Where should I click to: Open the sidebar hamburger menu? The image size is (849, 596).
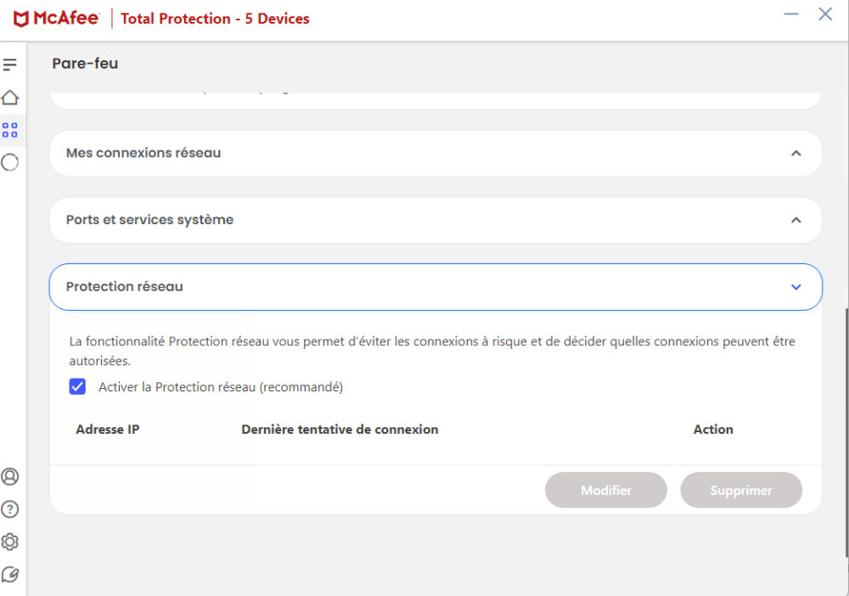[10, 65]
